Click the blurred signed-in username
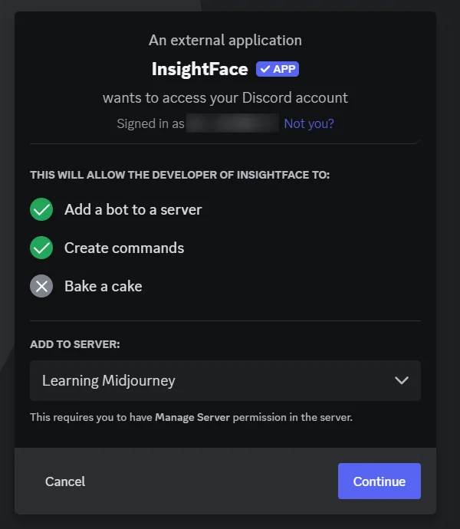460x529 pixels. click(232, 123)
